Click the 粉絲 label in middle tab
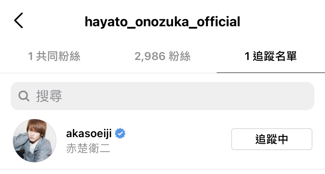325x174 pixels. pos(179,56)
